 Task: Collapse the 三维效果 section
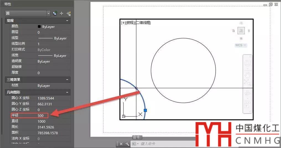click(67, 80)
